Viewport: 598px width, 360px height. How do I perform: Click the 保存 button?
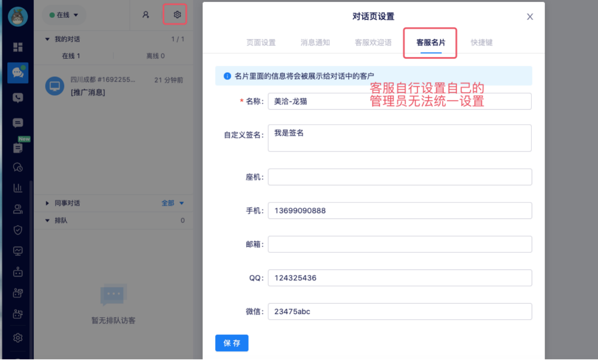coord(232,343)
